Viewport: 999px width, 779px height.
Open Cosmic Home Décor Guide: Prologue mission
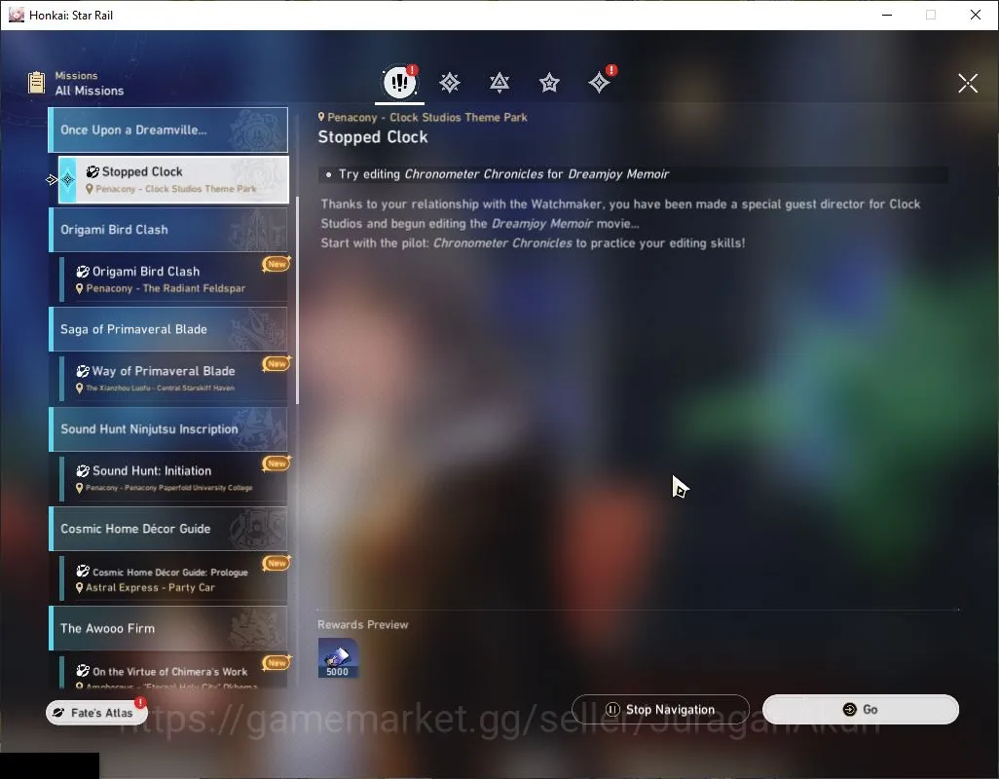[x=173, y=578]
